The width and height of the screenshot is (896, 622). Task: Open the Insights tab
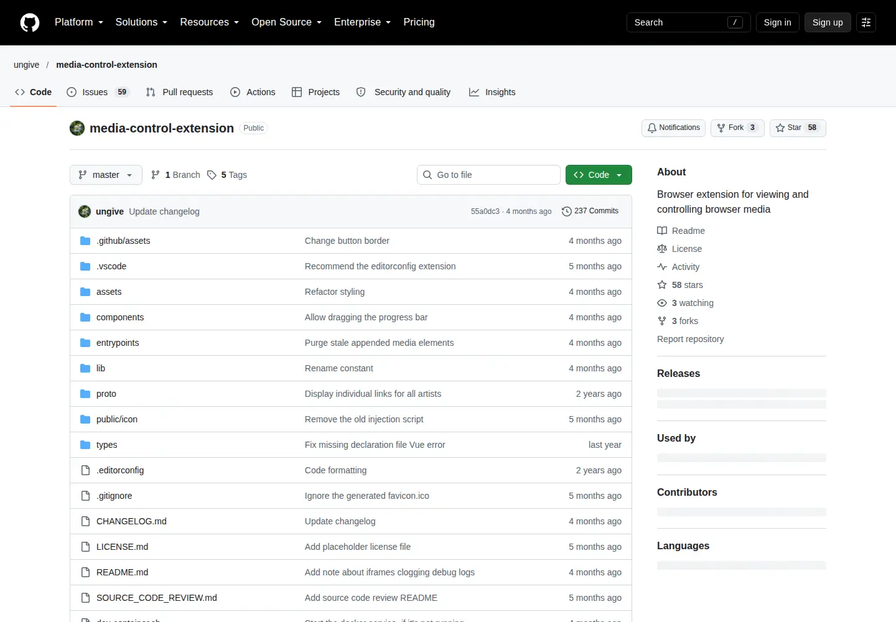[492, 92]
